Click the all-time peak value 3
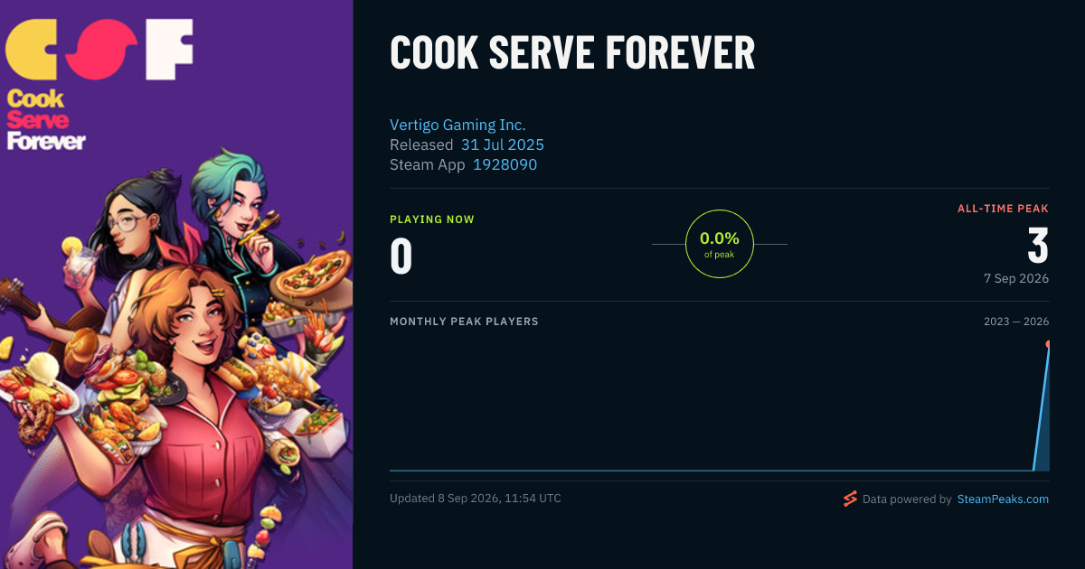This screenshot has width=1085, height=569. click(1038, 247)
